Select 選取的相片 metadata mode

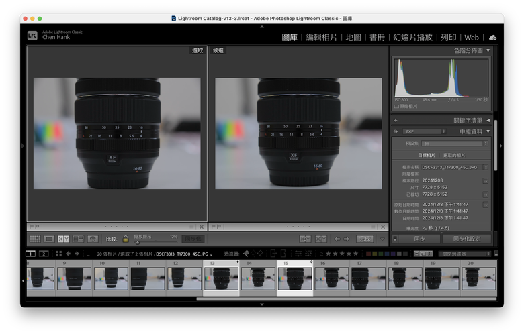454,155
